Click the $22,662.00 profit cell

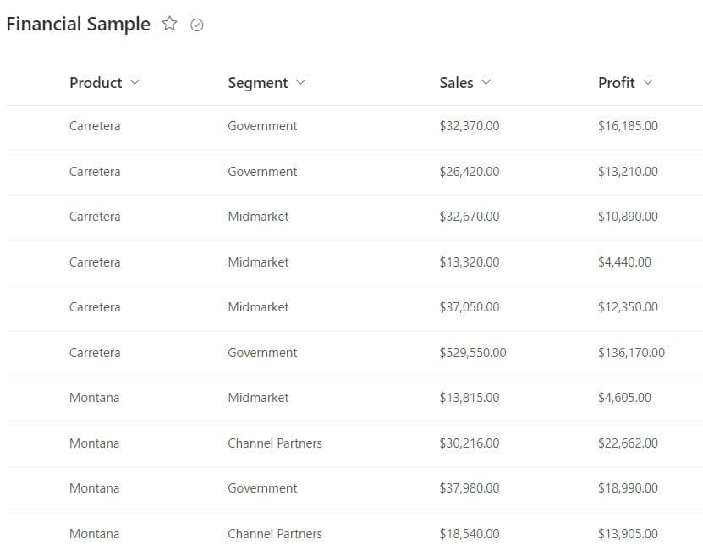coord(628,443)
